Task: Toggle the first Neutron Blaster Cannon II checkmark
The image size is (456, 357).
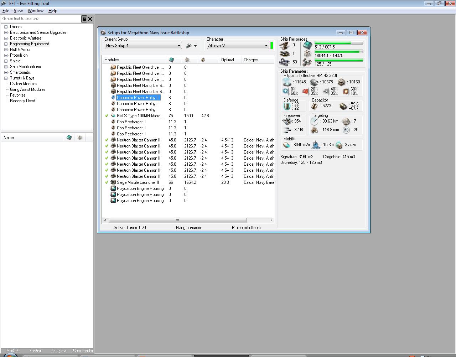Action: 107,140
